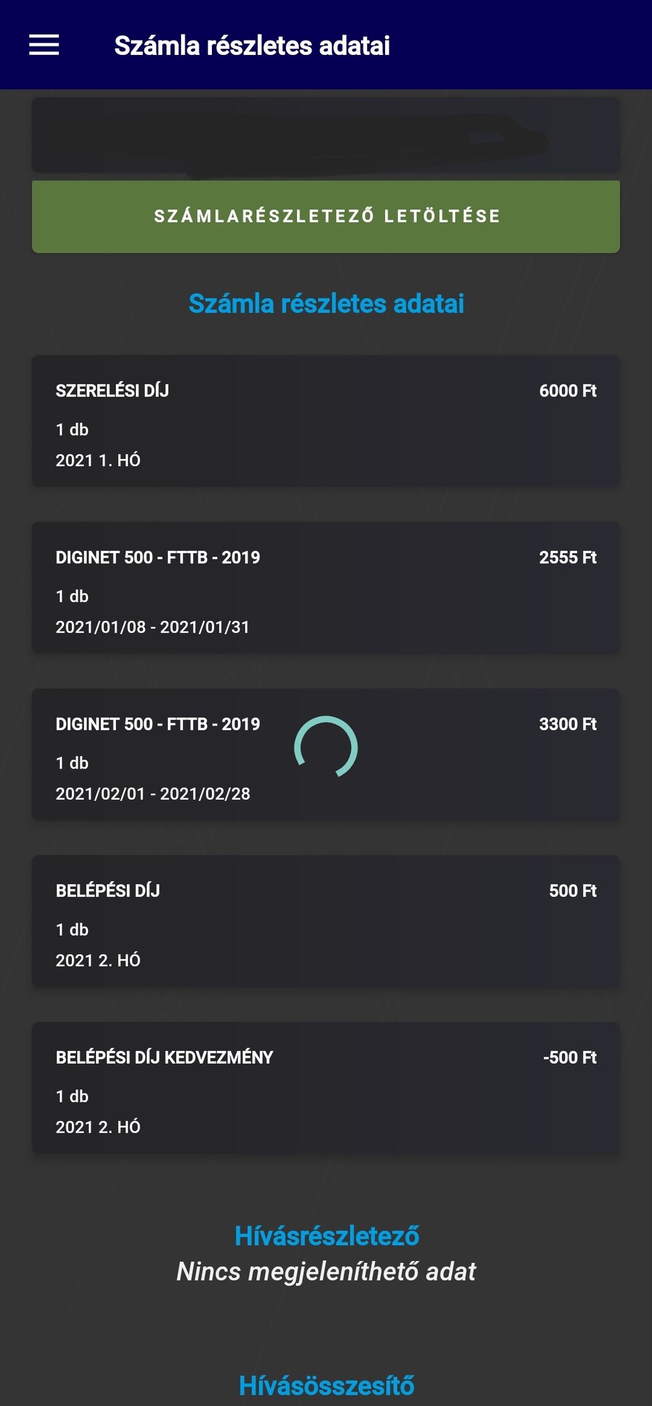The height and width of the screenshot is (1406, 652).
Task: Click the -500 Ft discount amount
Action: [x=569, y=1058]
